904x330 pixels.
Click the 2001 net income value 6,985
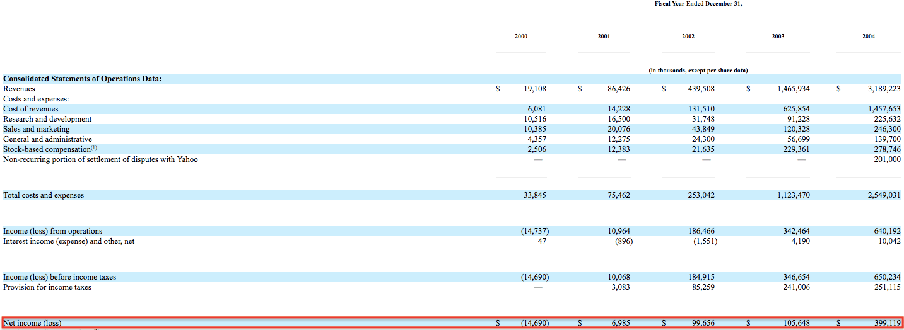620,323
